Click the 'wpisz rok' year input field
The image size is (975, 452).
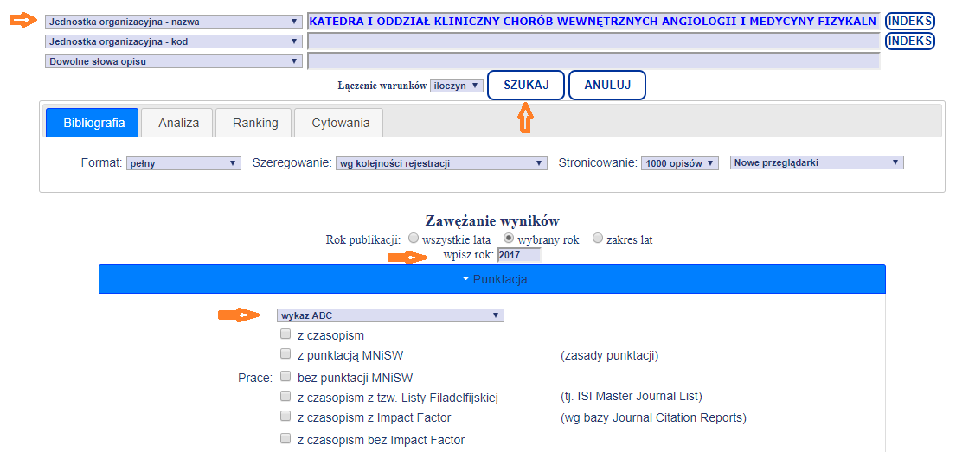(x=519, y=255)
